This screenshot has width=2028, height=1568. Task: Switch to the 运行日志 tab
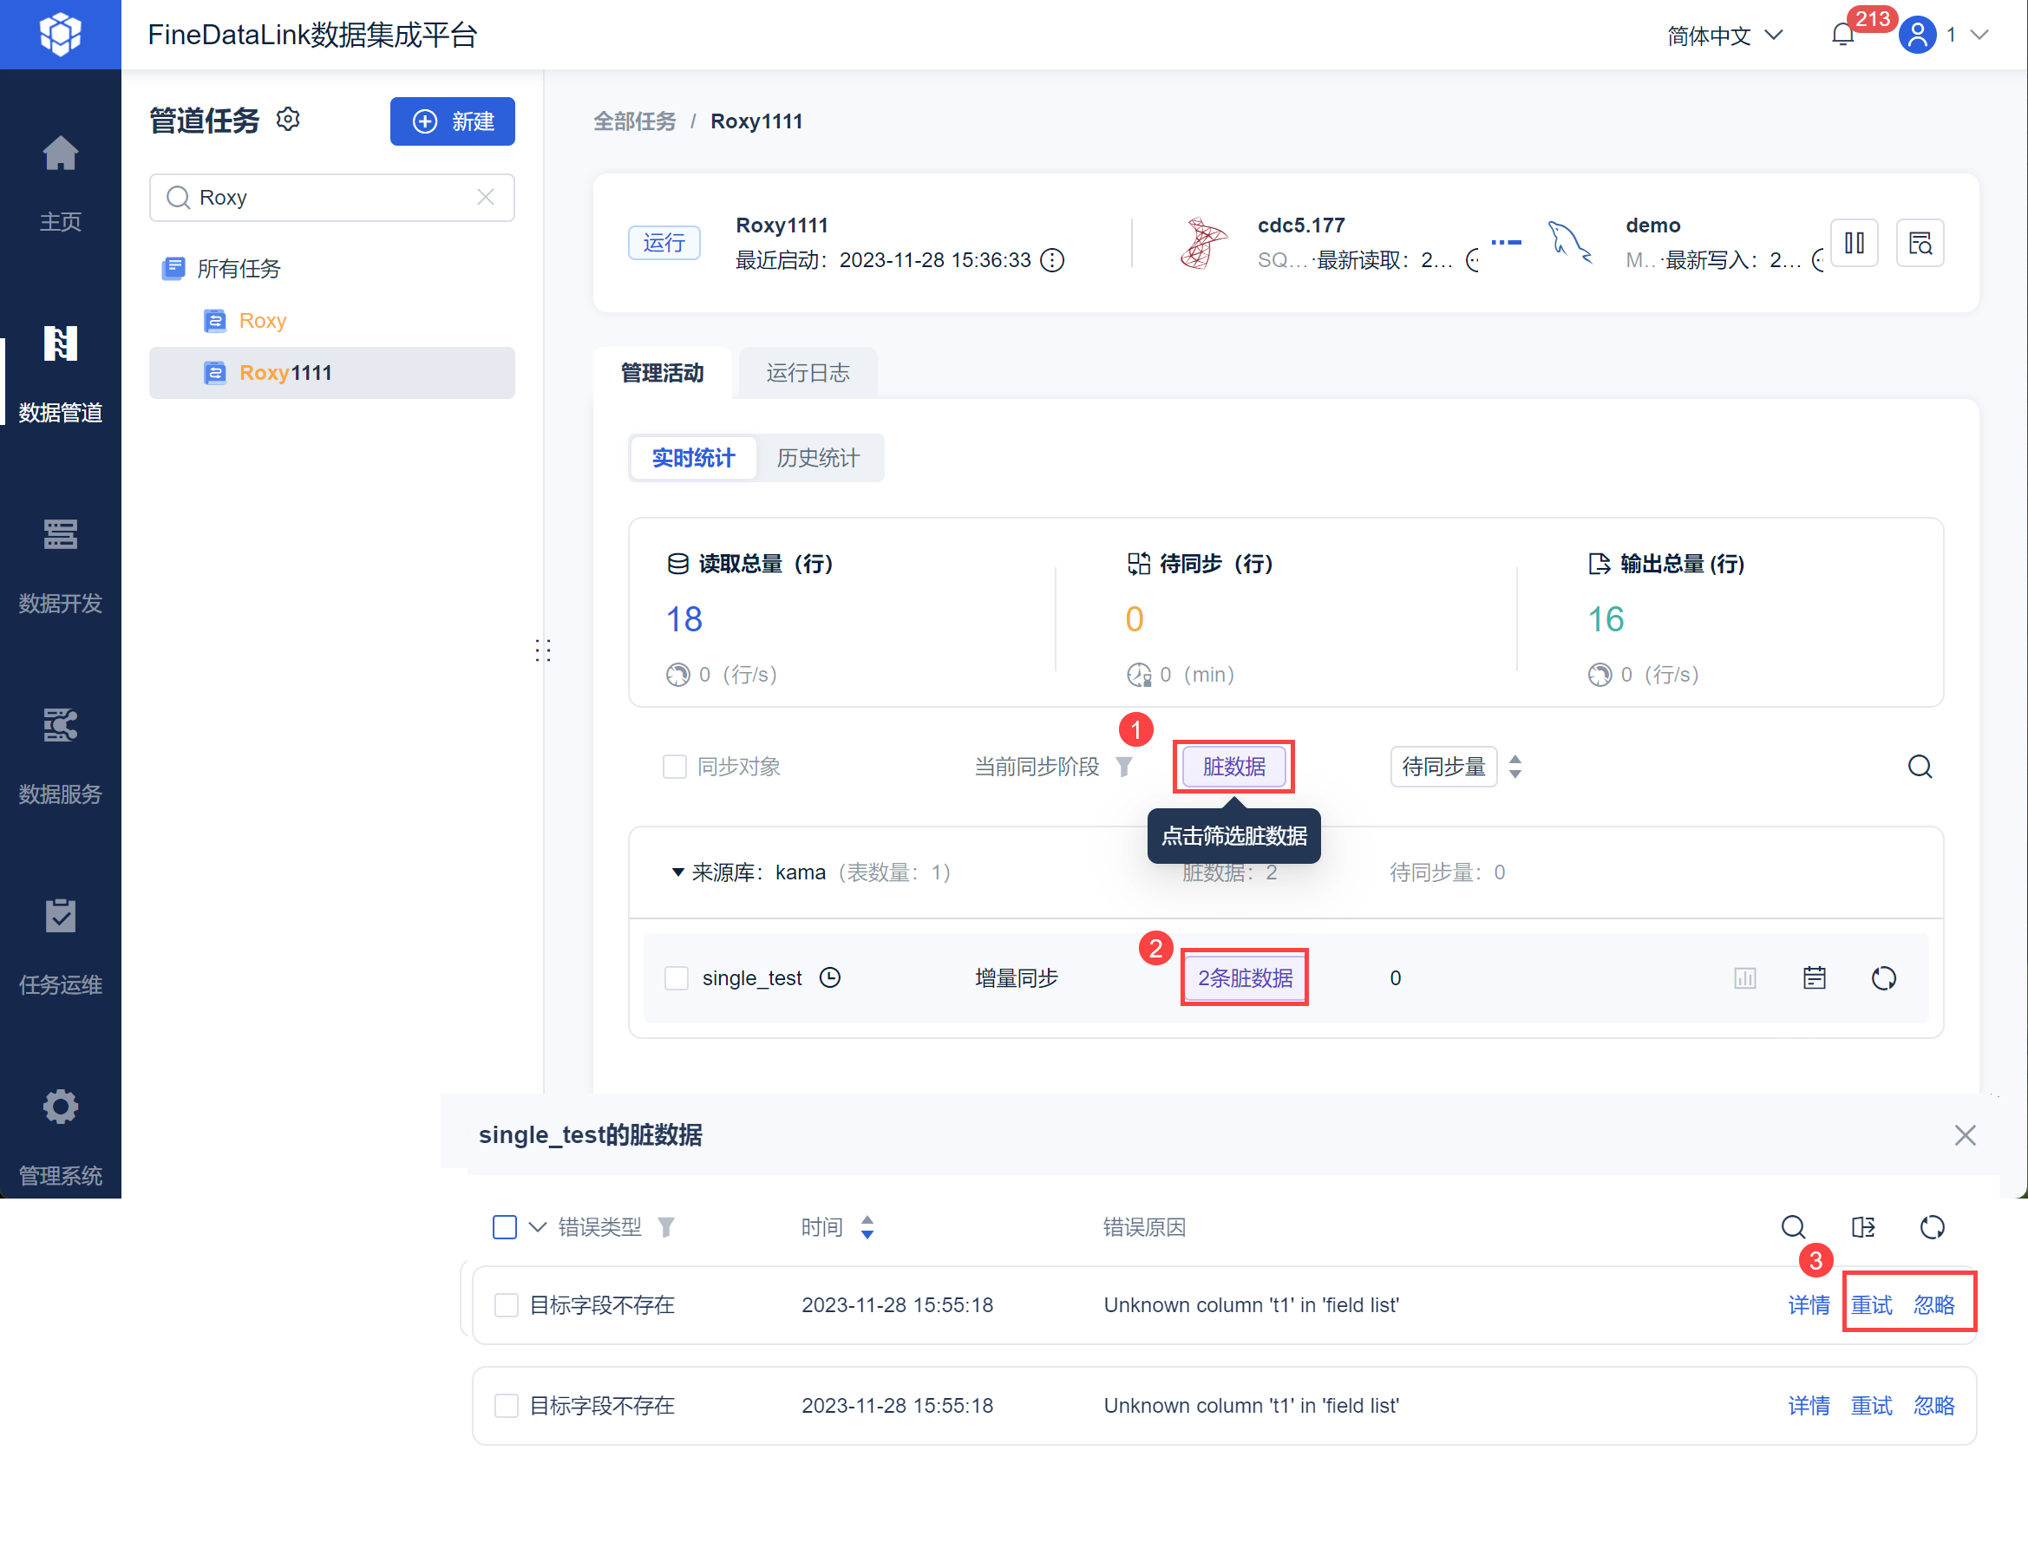807,373
